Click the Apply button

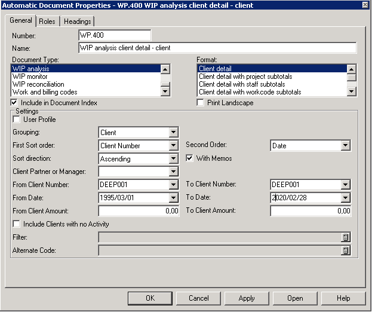point(246,298)
